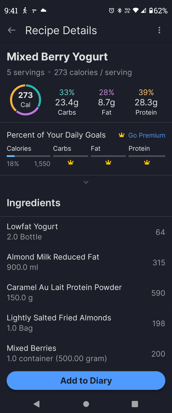Image resolution: width=172 pixels, height=413 pixels.
Task: Select Caramel Au Lait Protein Powder
Action: click(x=86, y=293)
